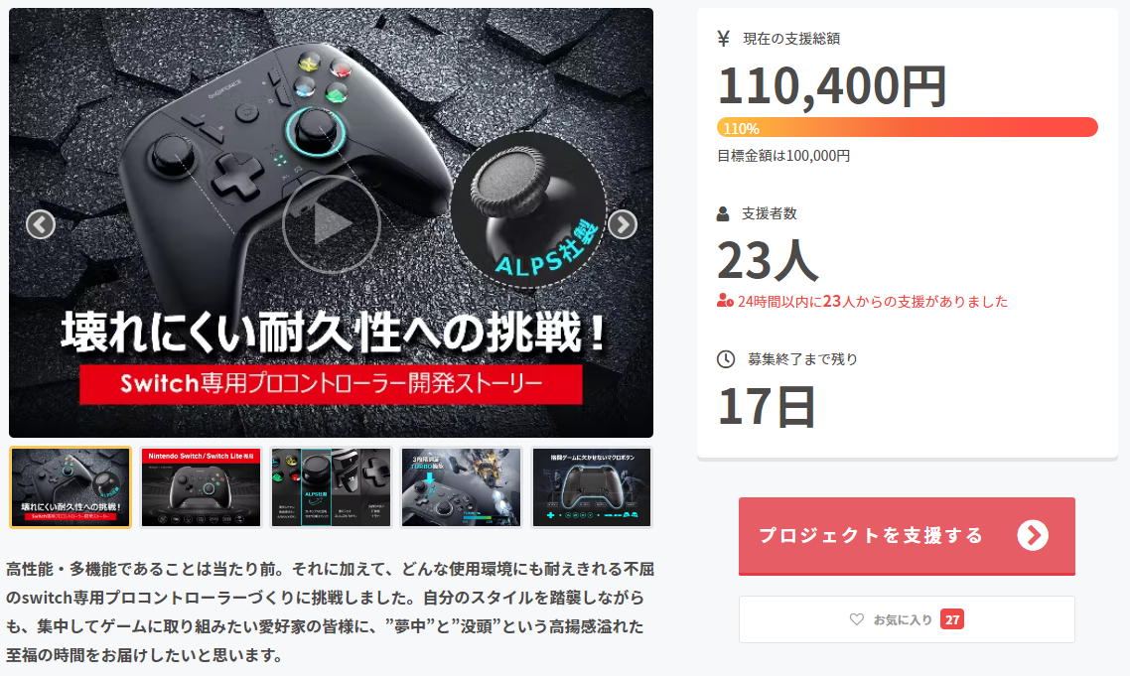Advance to next slide with right arrow
This screenshot has height=676, width=1130.
[x=622, y=225]
